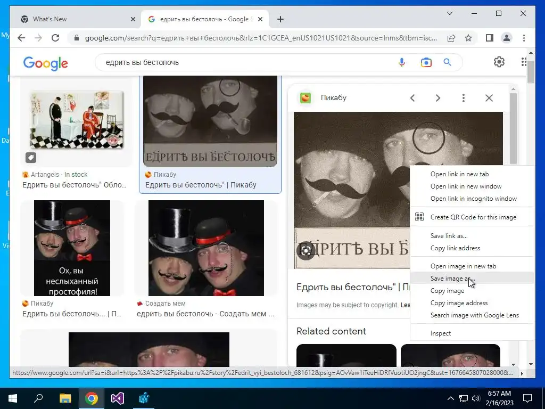Open the Создать мем image result
545x409 pixels.
[x=206, y=248]
